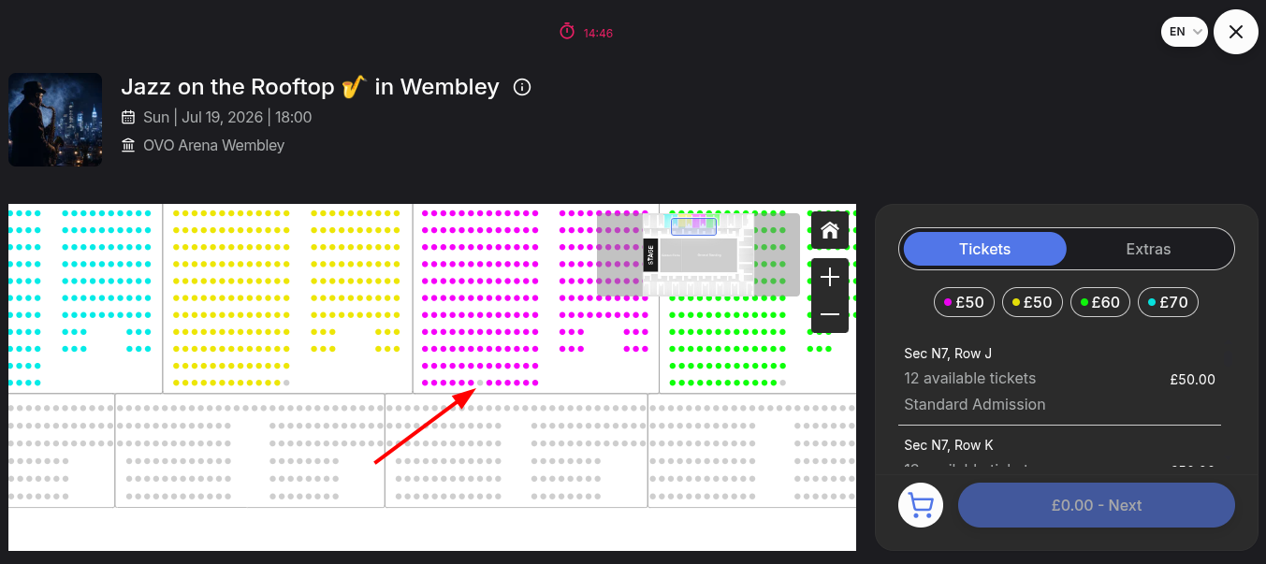Click the jazz event thumbnail image
The width and height of the screenshot is (1266, 564).
[x=55, y=120]
